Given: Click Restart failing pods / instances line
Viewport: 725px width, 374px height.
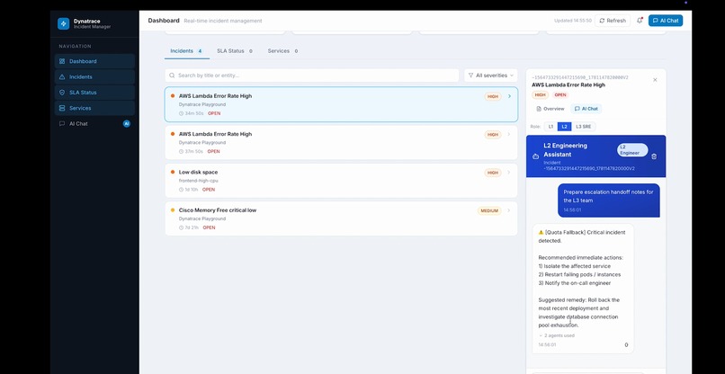Looking at the screenshot, I should [579, 274].
